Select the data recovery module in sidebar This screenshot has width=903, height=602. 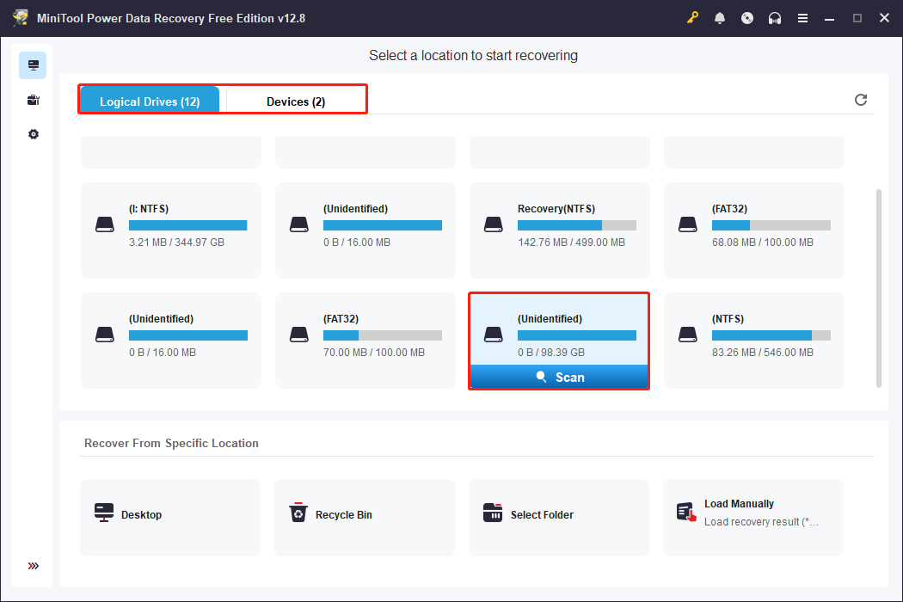pos(33,64)
